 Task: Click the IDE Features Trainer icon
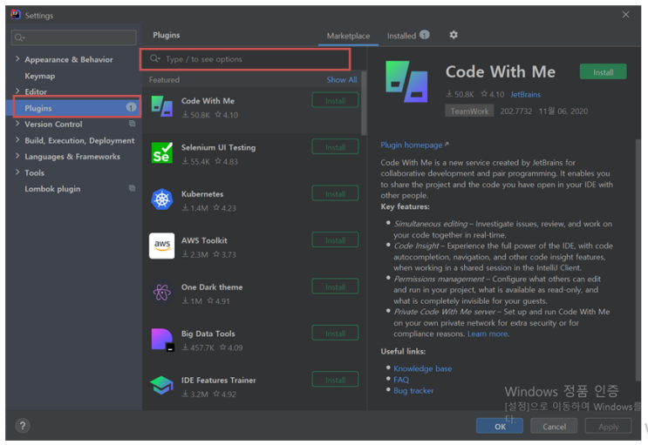coord(161,385)
